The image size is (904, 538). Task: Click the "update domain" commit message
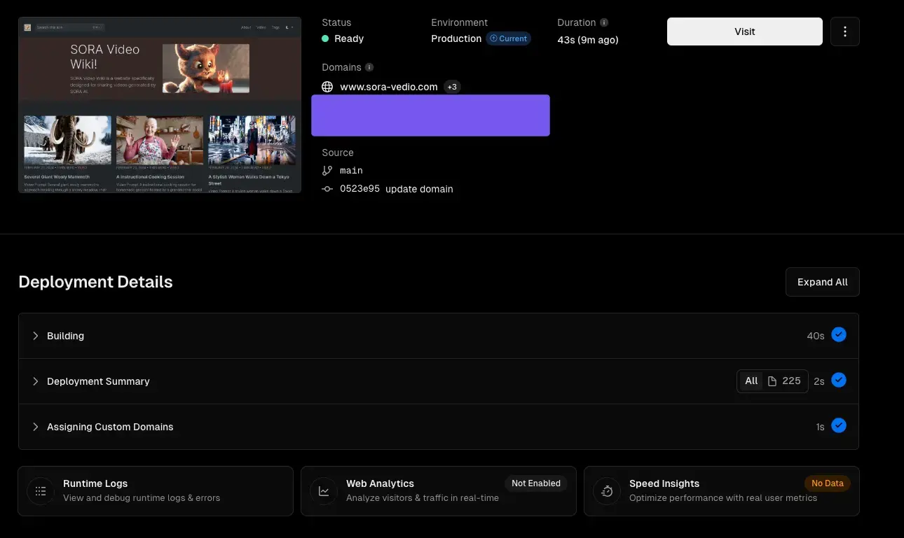click(x=419, y=189)
